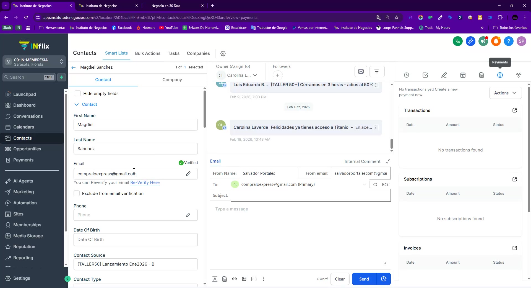This screenshot has height=288, width=531.
Task: Open the Activity clock icon in right panel
Action: (407, 75)
